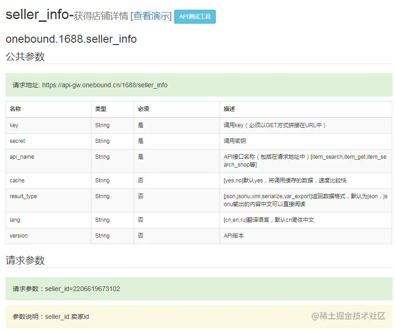Click the api_name description mentioning item_search
Screen dimensions: 395x330
pos(306,161)
